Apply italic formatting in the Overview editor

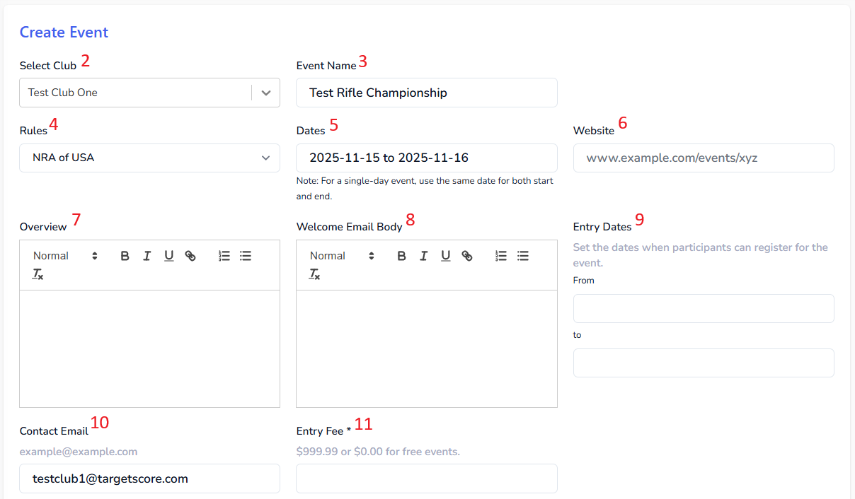[x=147, y=256]
